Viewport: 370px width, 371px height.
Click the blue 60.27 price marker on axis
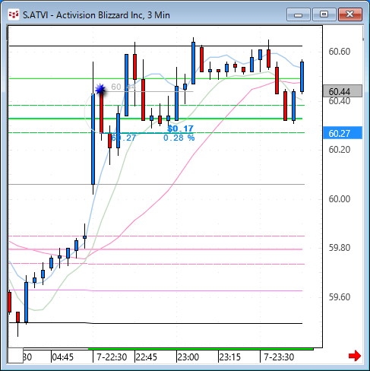click(x=343, y=133)
